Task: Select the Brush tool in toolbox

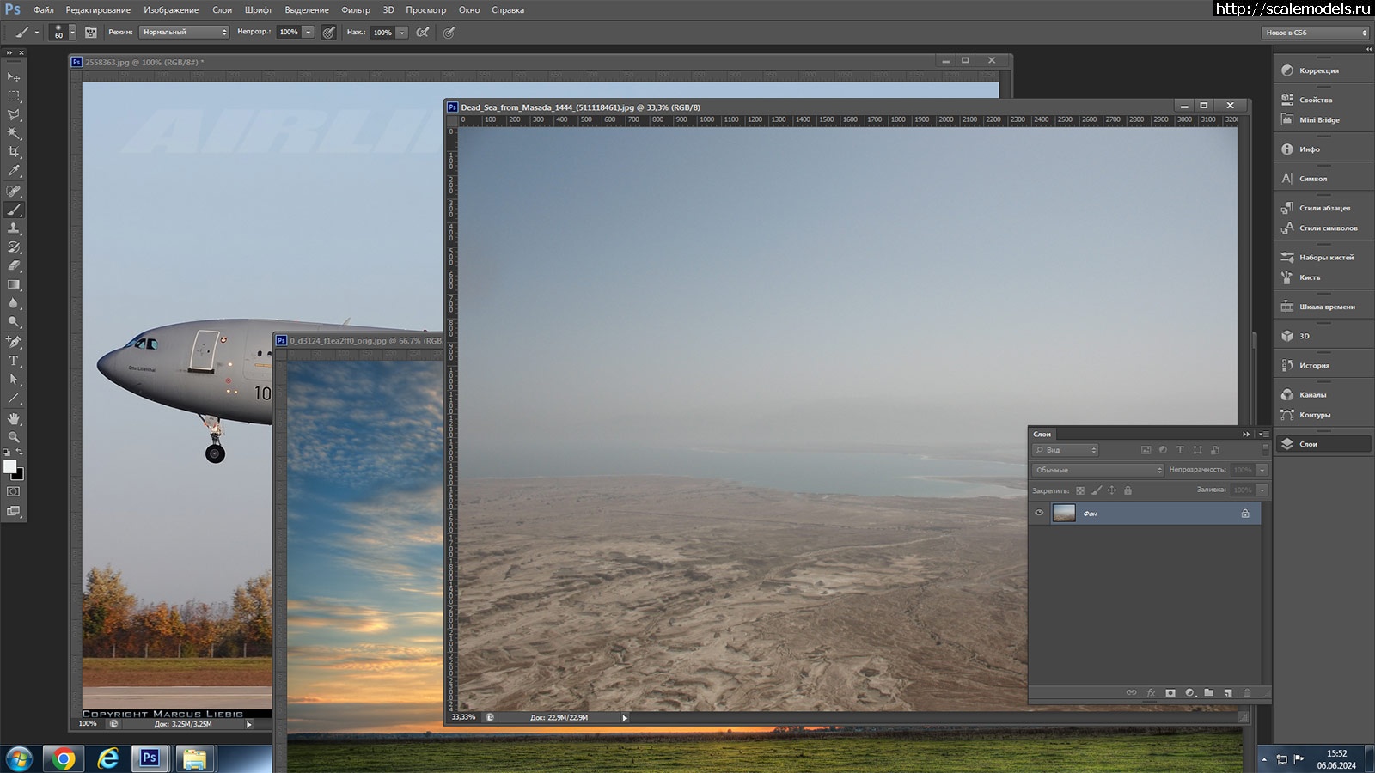Action: point(14,210)
